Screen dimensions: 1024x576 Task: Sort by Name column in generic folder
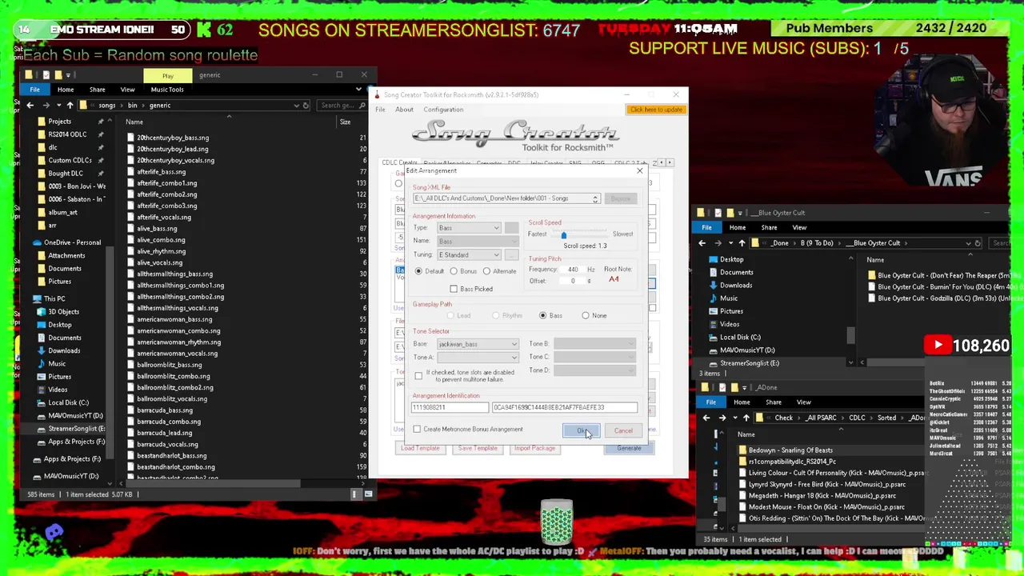(134, 122)
